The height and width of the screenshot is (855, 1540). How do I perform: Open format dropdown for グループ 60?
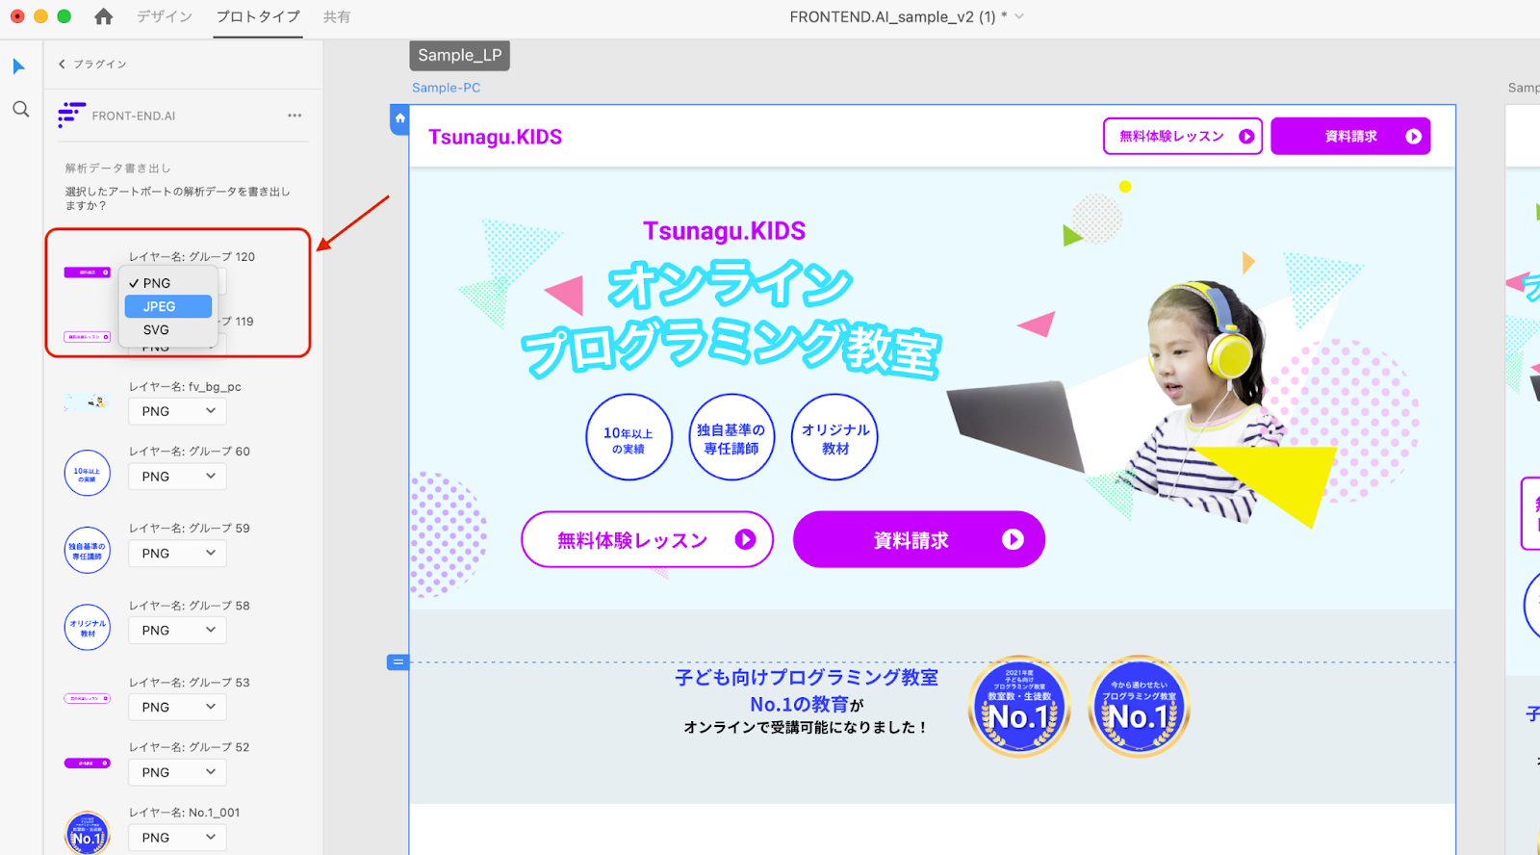point(178,477)
